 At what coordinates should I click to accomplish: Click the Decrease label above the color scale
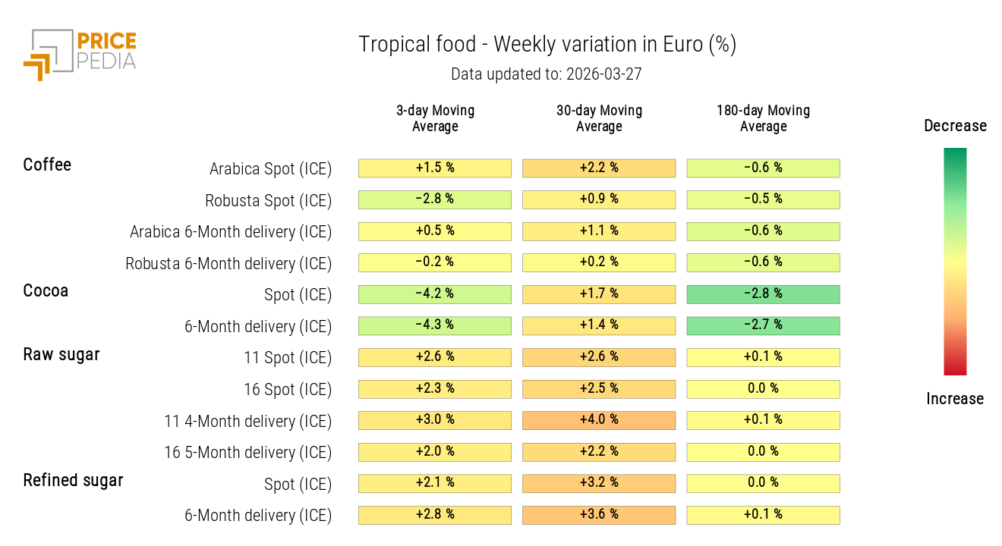click(x=955, y=126)
